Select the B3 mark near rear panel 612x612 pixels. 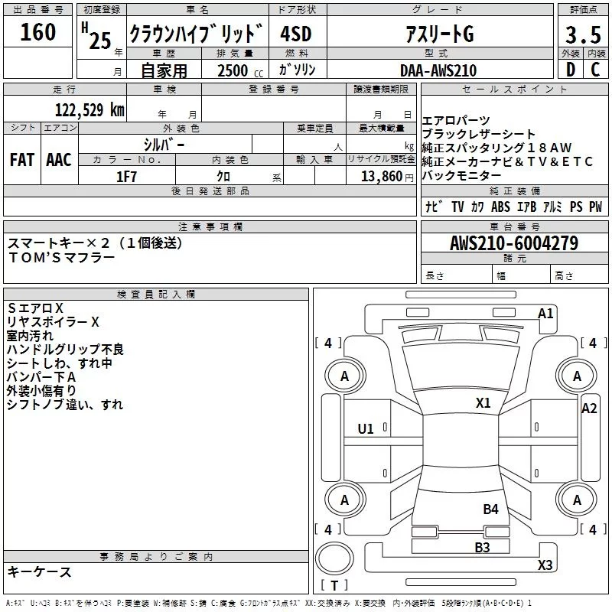point(483,548)
